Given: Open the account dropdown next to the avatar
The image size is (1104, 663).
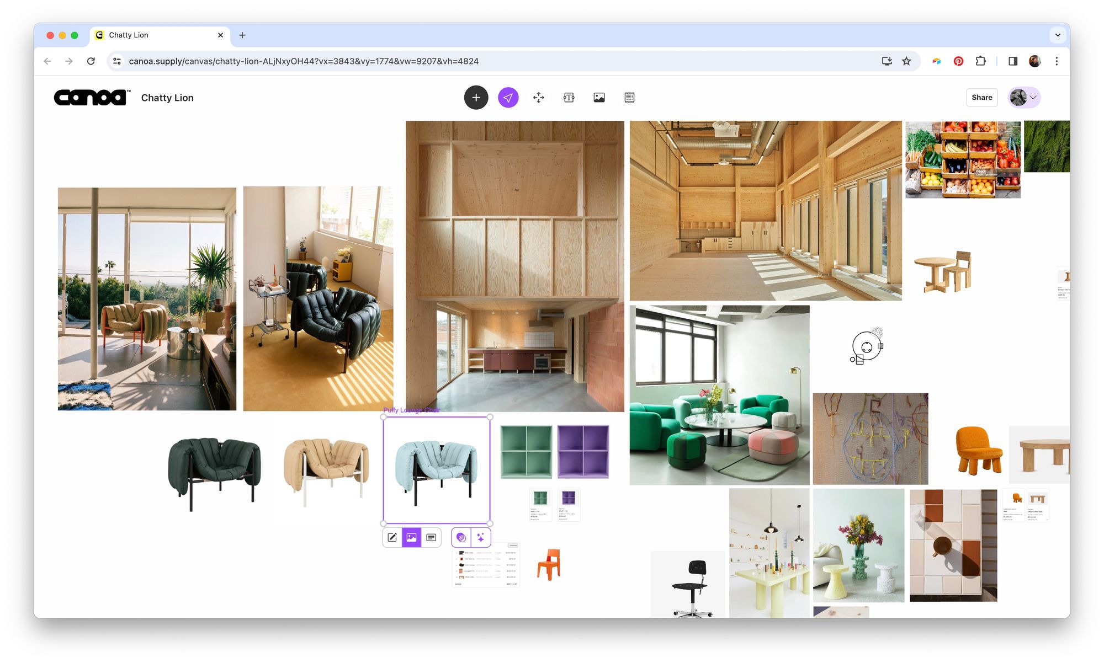Looking at the screenshot, I should click(1034, 98).
